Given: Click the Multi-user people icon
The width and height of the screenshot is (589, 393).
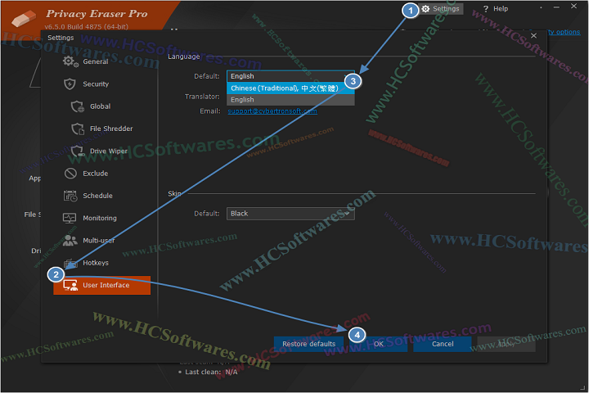Looking at the screenshot, I should pyautogui.click(x=70, y=241).
